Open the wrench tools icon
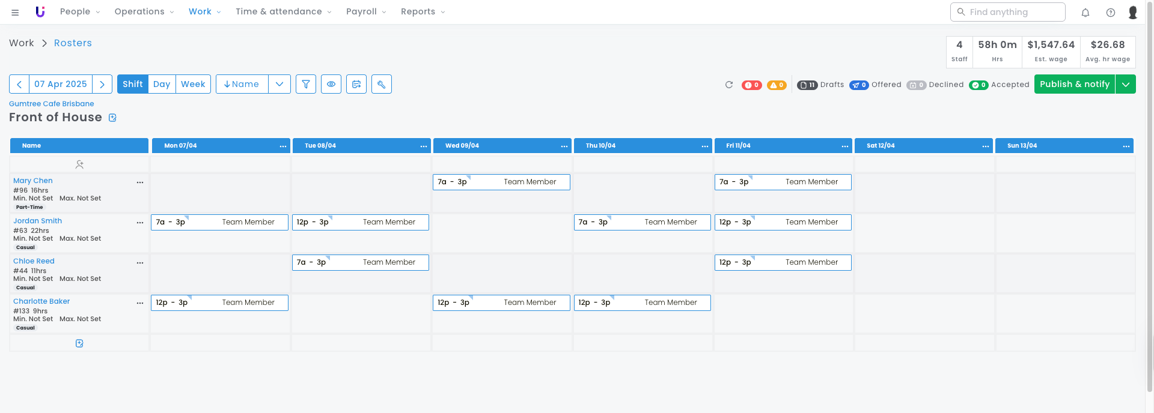1154x413 pixels. 382,84
